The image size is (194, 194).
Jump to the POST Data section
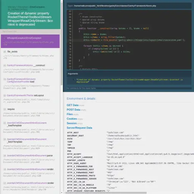pyautogui.click(x=74, y=110)
